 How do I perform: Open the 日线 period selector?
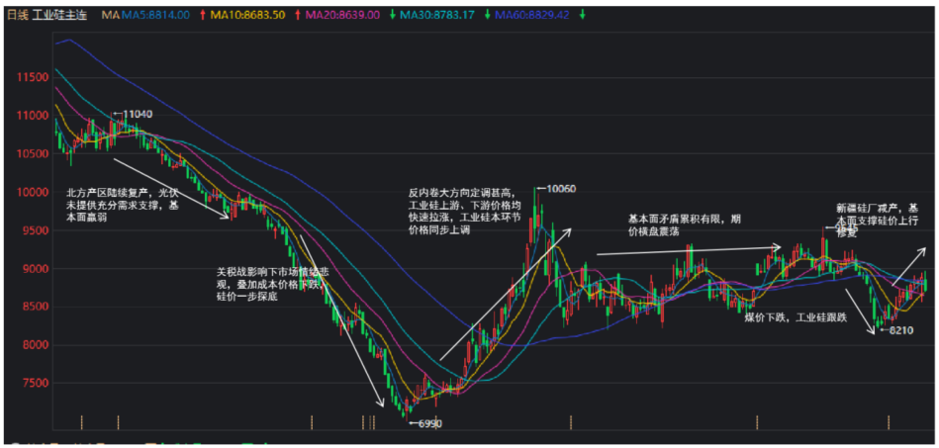point(18,16)
